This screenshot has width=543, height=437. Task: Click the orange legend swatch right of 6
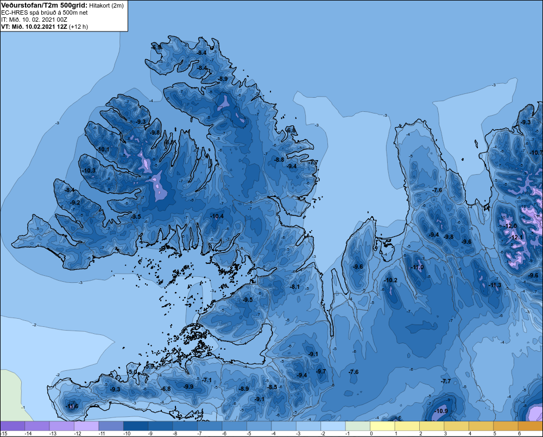[x=531, y=426]
